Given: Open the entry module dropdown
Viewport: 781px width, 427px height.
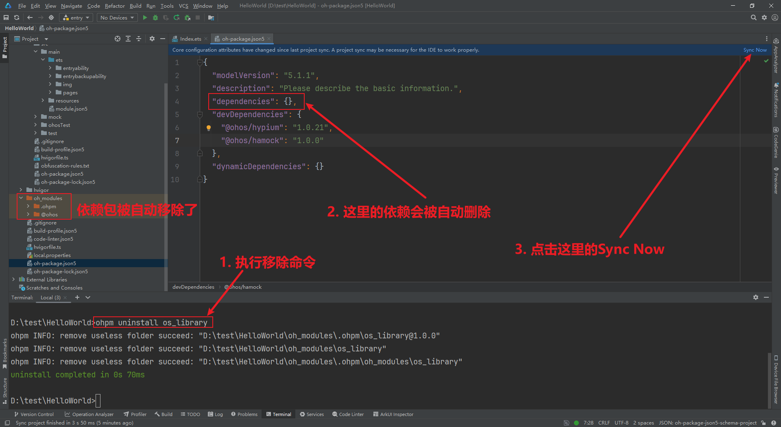Looking at the screenshot, I should click(76, 17).
